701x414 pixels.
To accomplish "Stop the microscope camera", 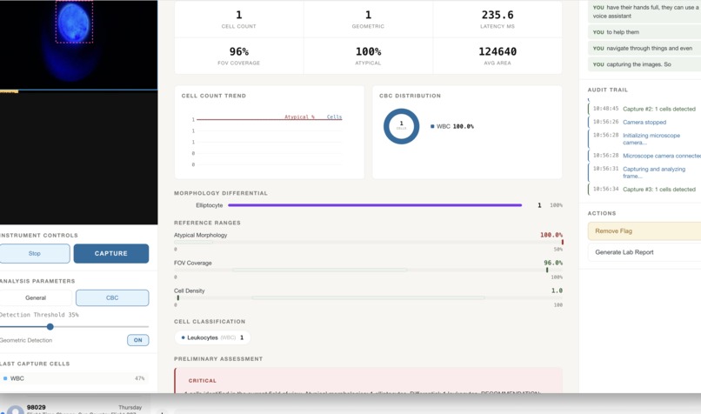I will point(35,253).
